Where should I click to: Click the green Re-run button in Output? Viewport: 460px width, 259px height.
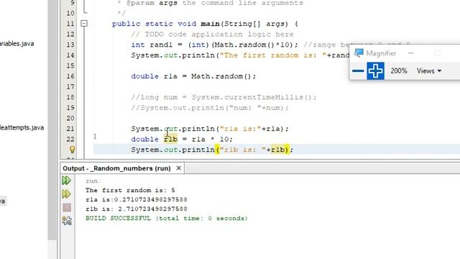pos(67,181)
